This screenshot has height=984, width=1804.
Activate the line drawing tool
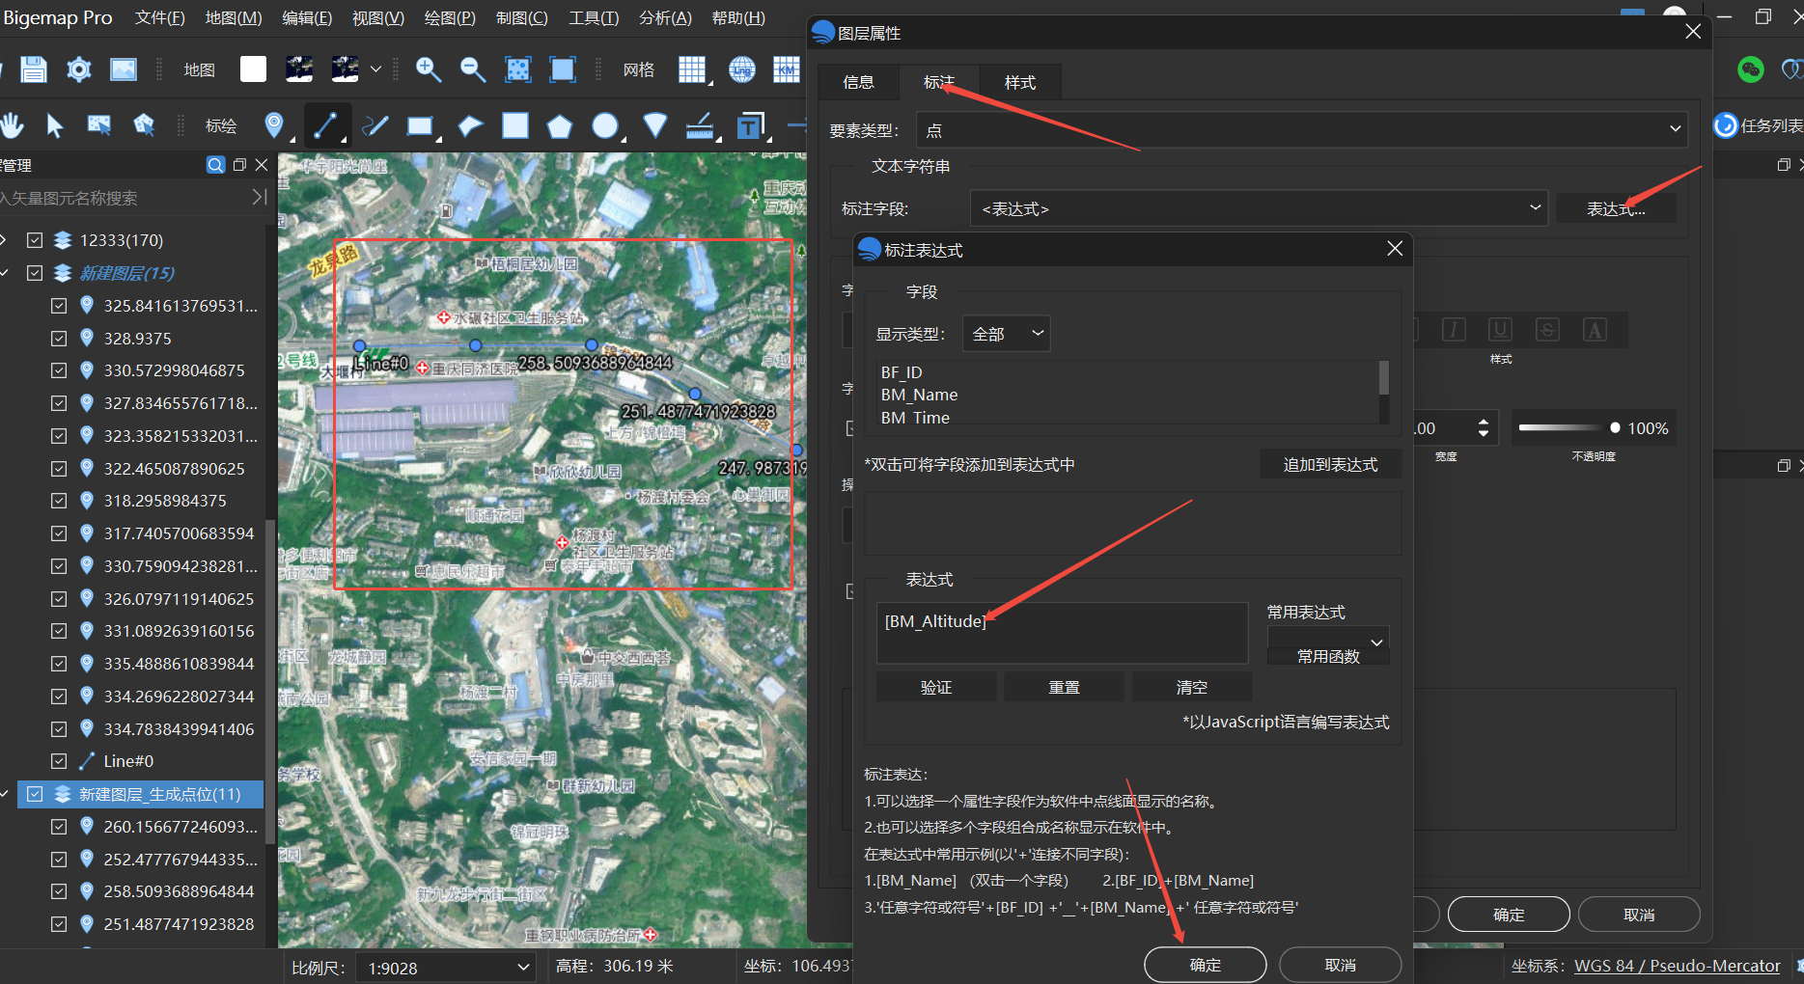point(327,125)
